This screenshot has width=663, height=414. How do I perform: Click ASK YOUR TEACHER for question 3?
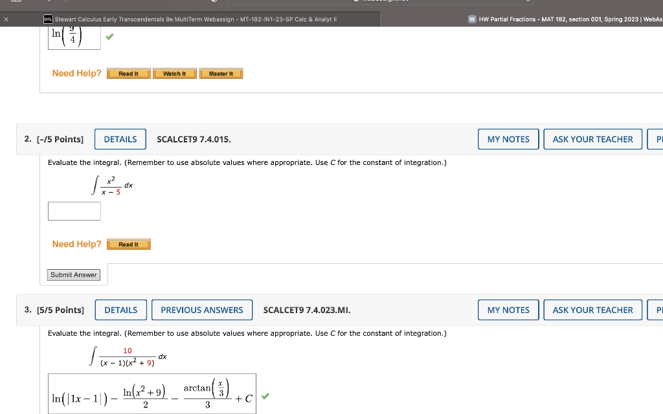[x=592, y=309]
